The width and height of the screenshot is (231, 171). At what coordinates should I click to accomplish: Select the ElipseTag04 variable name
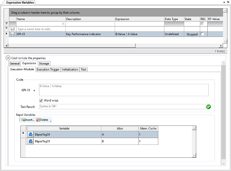pos(42,134)
